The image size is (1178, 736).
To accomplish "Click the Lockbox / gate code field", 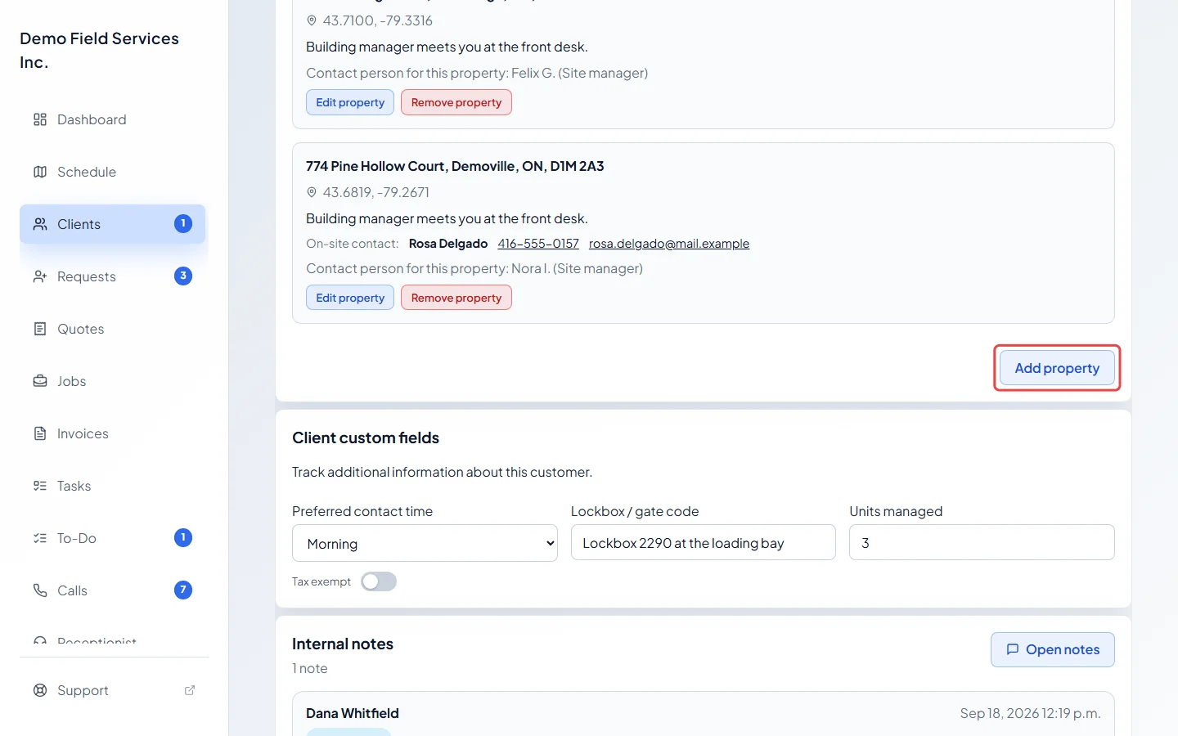I will tap(704, 542).
